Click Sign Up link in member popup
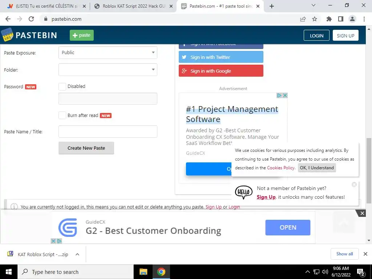 click(x=266, y=197)
